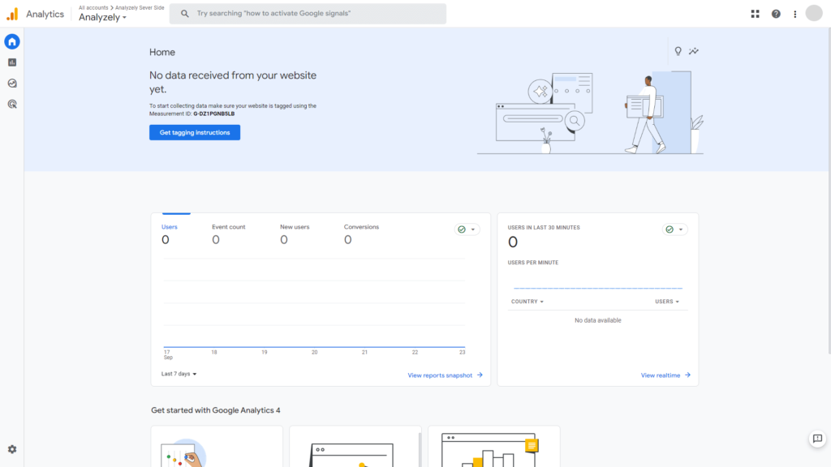Open the Google apps grid icon
Image resolution: width=831 pixels, height=467 pixels.
tap(756, 14)
